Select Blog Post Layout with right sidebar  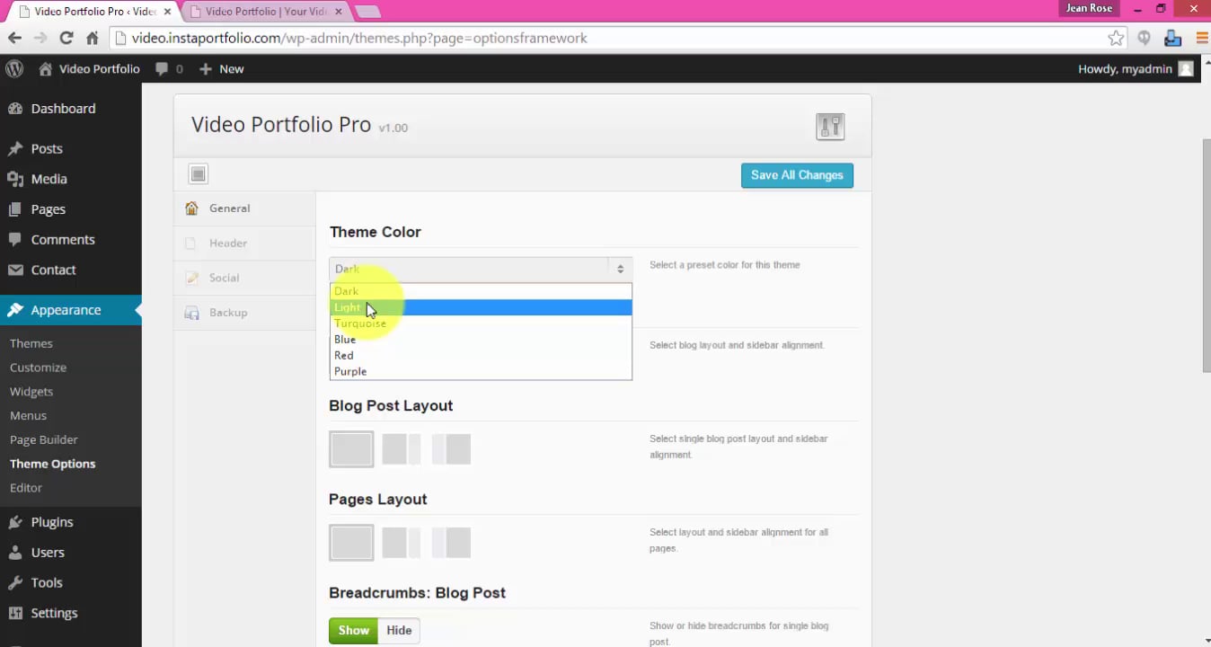[x=401, y=449]
